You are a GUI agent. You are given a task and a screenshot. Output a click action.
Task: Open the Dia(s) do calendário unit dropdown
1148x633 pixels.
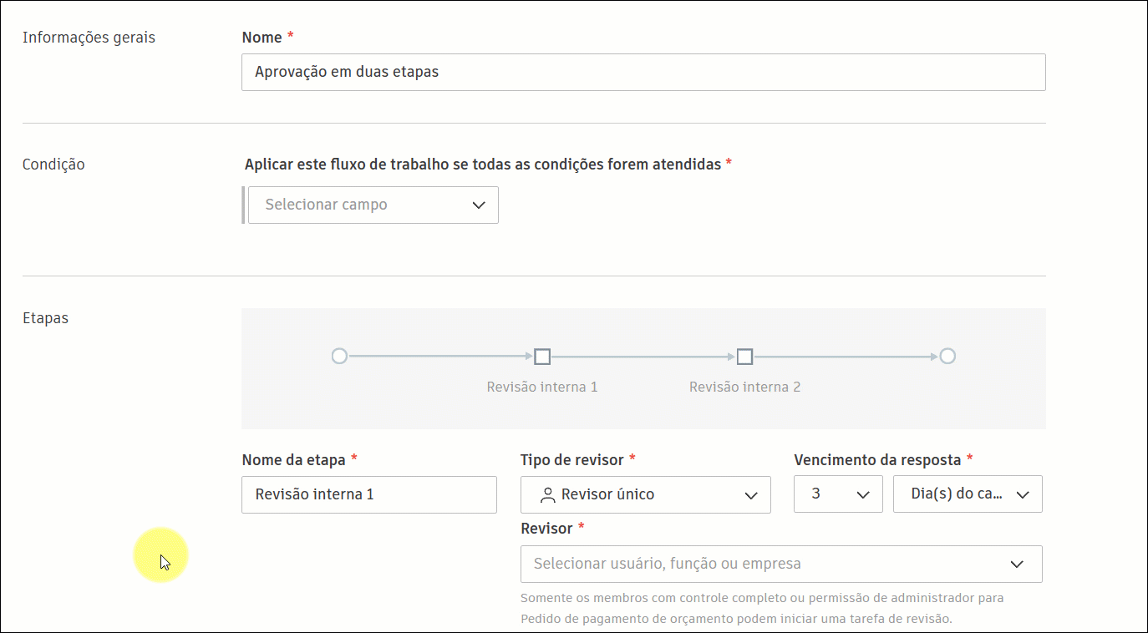tap(967, 494)
